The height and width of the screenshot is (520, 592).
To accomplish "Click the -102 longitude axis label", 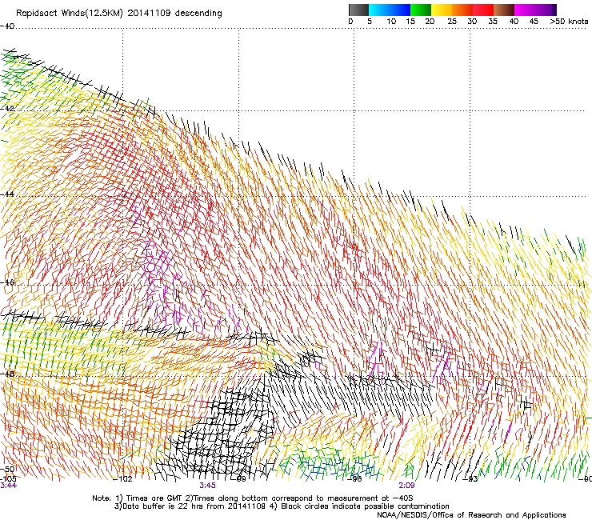I will pyautogui.click(x=123, y=479).
